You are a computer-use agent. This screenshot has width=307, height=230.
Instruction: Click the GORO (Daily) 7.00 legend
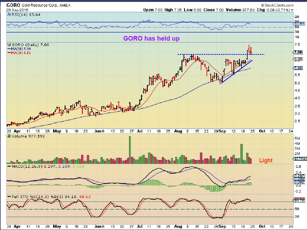(x=30, y=45)
